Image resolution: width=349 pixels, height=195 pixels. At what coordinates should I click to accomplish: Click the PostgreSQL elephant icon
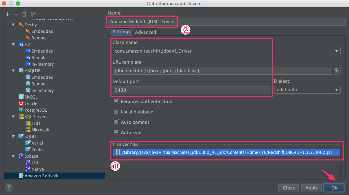[x=21, y=110]
